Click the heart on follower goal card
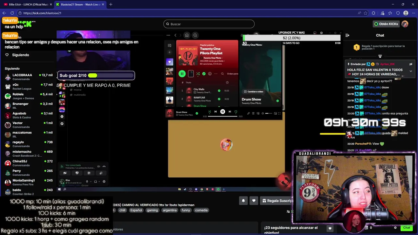The height and width of the screenshot is (235, 418). (x=330, y=228)
